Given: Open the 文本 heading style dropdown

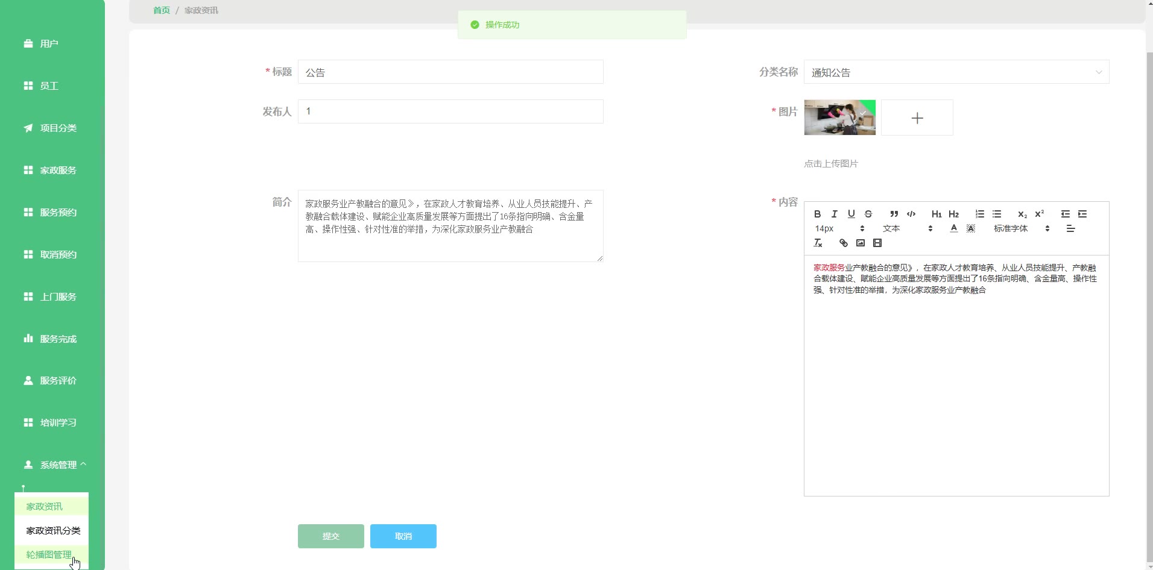Looking at the screenshot, I should tap(908, 228).
